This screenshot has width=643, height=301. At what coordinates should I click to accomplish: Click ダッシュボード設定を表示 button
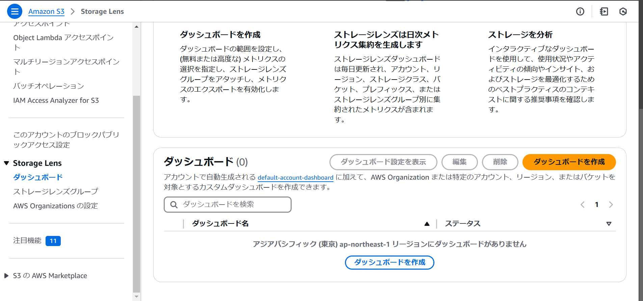point(383,162)
